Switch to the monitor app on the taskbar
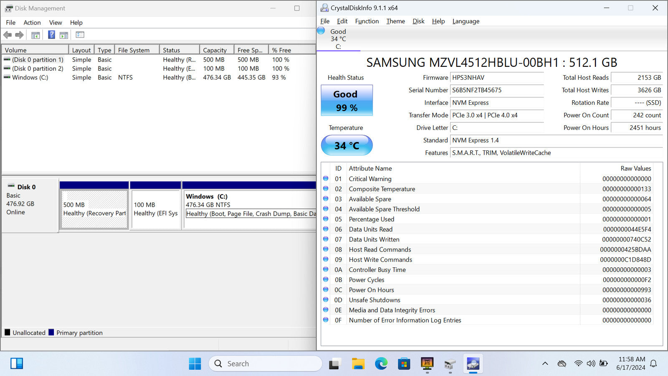The image size is (668, 376). pyautogui.click(x=427, y=363)
